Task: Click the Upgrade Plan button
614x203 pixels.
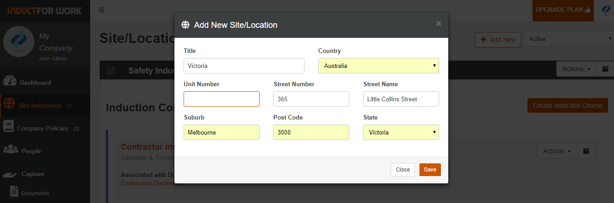Action: (x=563, y=10)
